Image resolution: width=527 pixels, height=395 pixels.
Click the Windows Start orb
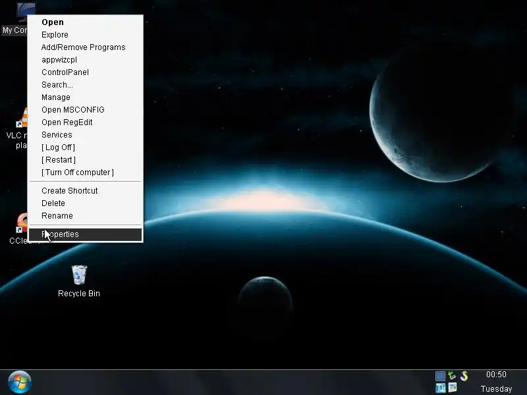tap(20, 382)
